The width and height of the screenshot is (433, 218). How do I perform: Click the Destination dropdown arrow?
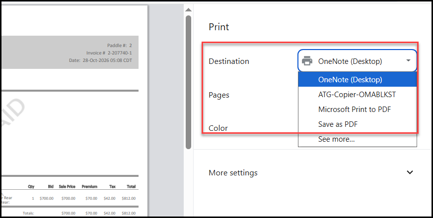(409, 60)
